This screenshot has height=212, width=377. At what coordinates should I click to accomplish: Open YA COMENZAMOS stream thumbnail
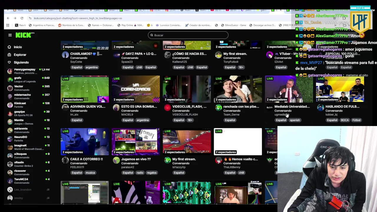136,89
